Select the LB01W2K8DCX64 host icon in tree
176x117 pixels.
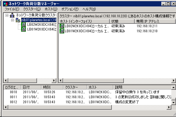pyautogui.click(x=23, y=29)
